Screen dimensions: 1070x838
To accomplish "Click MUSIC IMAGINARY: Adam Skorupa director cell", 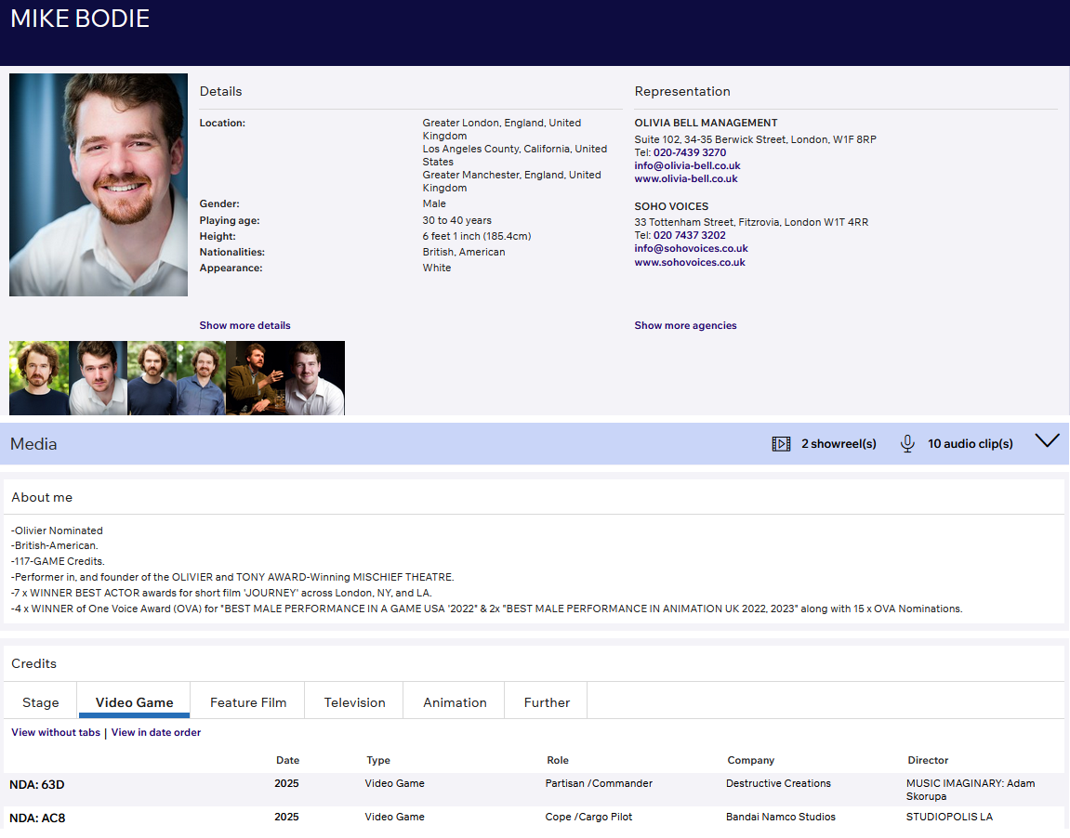I will 971,790.
